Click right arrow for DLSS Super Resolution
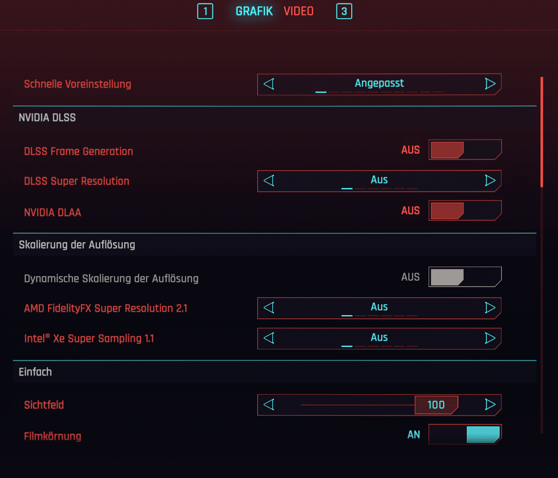This screenshot has width=558, height=478. click(x=490, y=180)
